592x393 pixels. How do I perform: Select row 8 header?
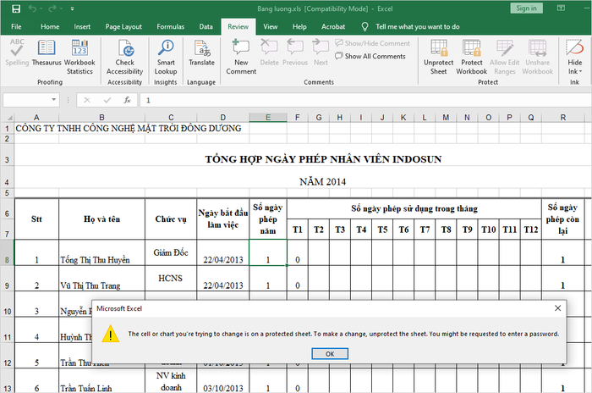click(x=7, y=252)
